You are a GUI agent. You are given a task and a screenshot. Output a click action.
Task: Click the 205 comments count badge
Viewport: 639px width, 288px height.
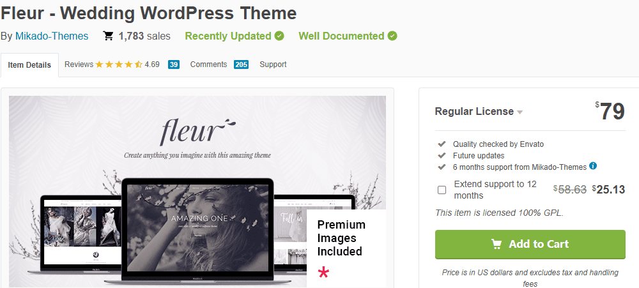click(x=242, y=64)
